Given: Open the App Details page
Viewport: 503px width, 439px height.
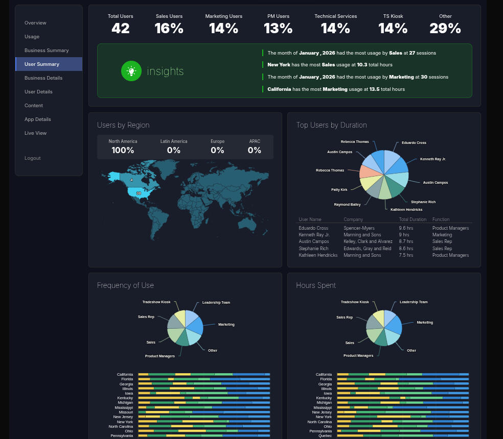Looking at the screenshot, I should click(38, 119).
